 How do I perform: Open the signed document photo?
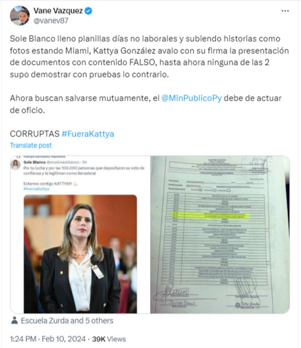(220, 235)
